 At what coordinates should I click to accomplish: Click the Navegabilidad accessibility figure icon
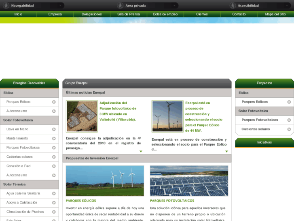pos(6,5)
